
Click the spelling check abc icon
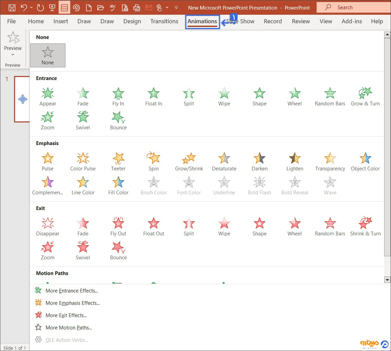point(113,8)
